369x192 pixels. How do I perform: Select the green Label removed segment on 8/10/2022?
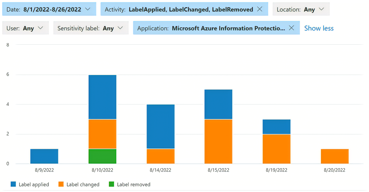point(102,156)
